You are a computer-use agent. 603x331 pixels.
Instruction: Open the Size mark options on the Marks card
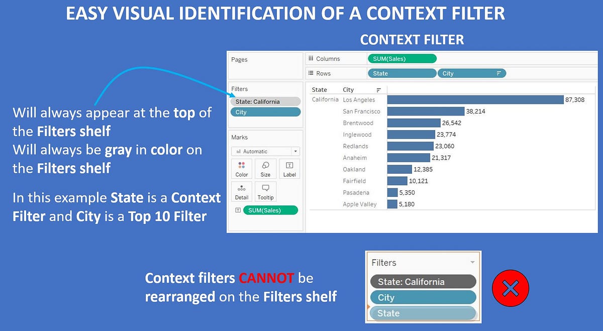[x=265, y=168]
